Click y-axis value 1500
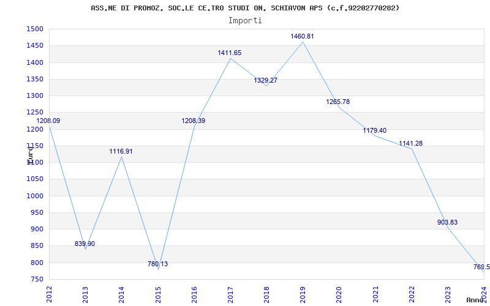 pyautogui.click(x=35, y=29)
